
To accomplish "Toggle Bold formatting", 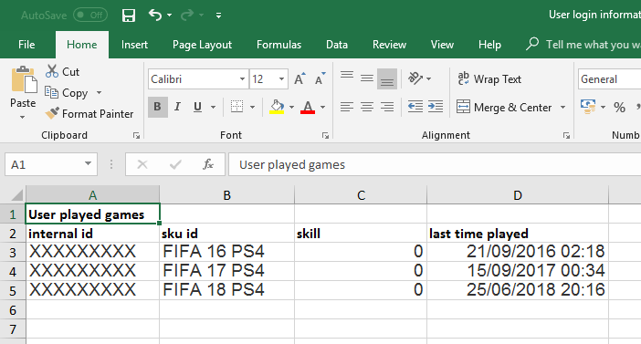I will coord(157,107).
